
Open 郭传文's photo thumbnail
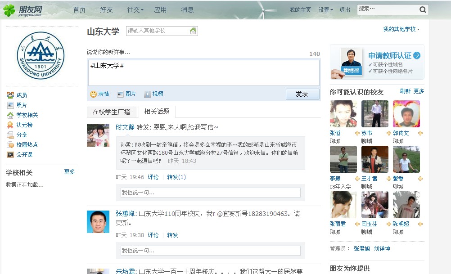pyautogui.click(x=406, y=114)
